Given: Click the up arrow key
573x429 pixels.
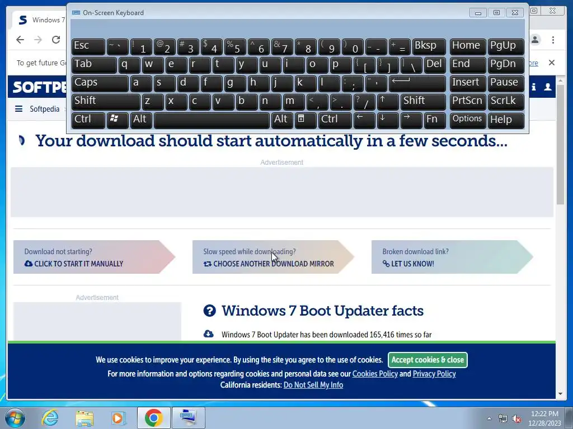Looking at the screenshot, I should 388,102.
